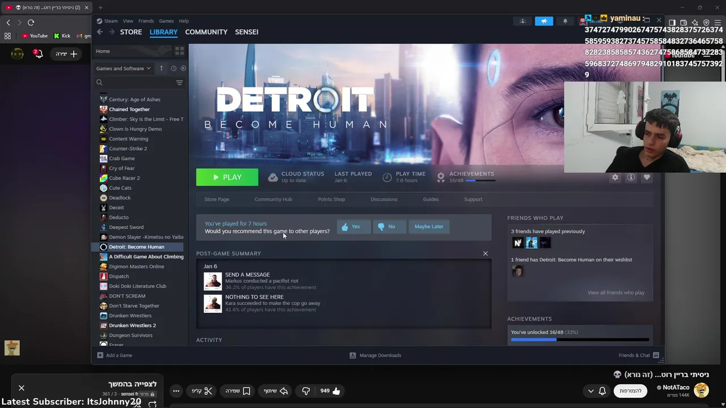The image size is (726, 408).
Task: Dislike the YouTube video with thumbs down
Action: [x=306, y=391]
